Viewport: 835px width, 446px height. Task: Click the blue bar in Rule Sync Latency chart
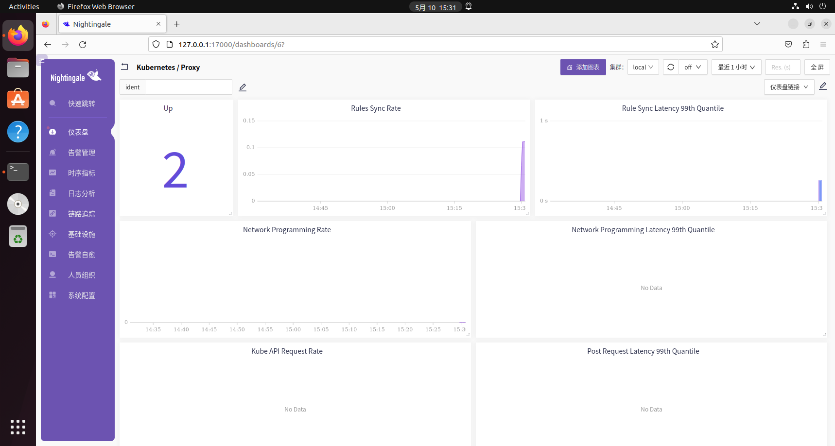tap(820, 191)
